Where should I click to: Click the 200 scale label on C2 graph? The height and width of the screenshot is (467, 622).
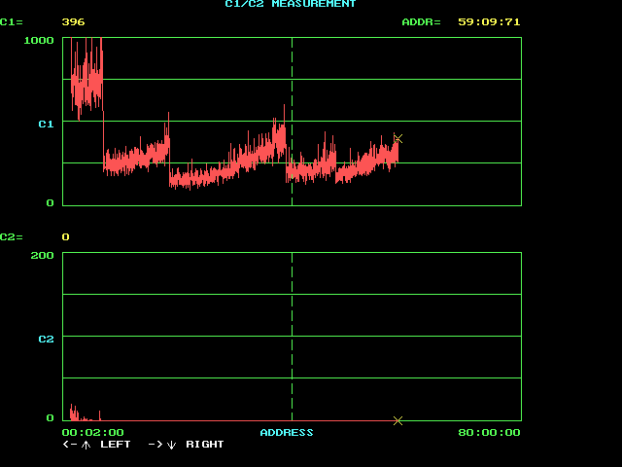coord(43,255)
